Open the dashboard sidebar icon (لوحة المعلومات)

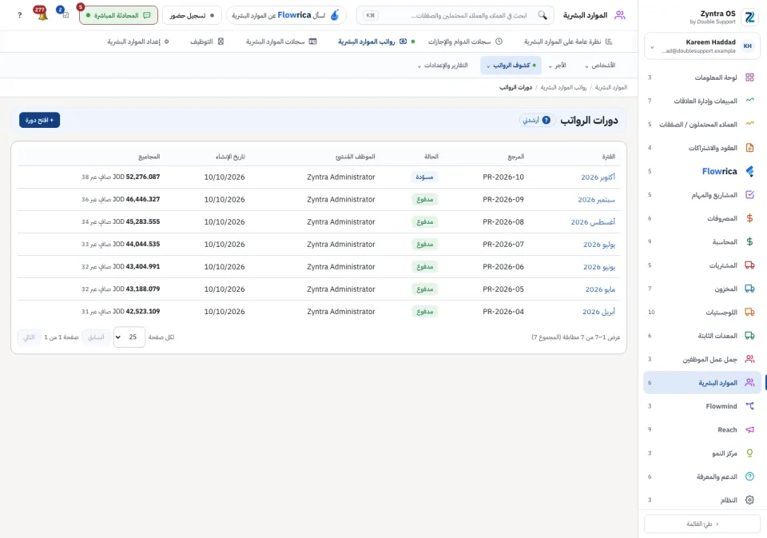pyautogui.click(x=749, y=78)
